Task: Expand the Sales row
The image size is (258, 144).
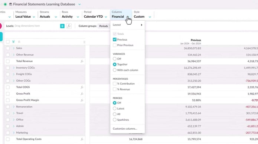Action: tap(14, 48)
